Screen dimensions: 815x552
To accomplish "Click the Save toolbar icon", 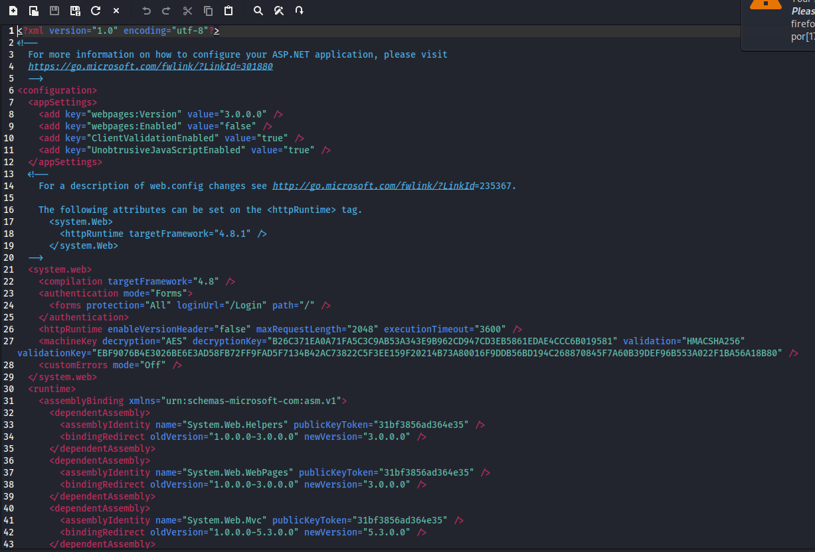I will [54, 11].
